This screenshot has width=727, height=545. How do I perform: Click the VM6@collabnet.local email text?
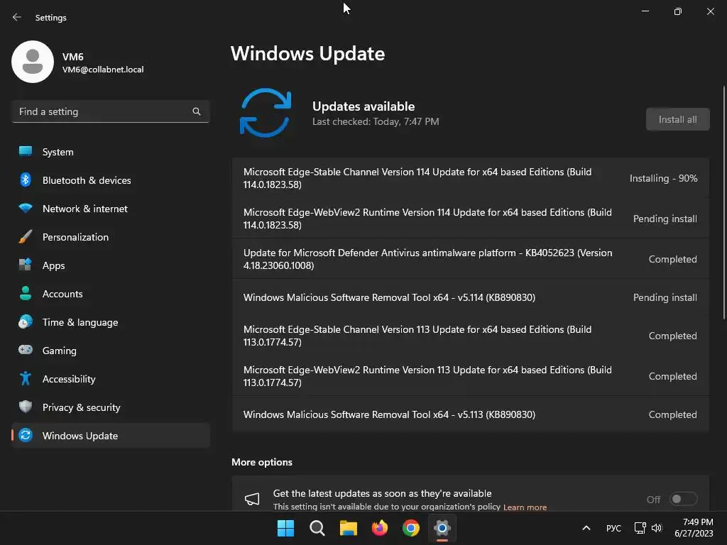(x=103, y=70)
